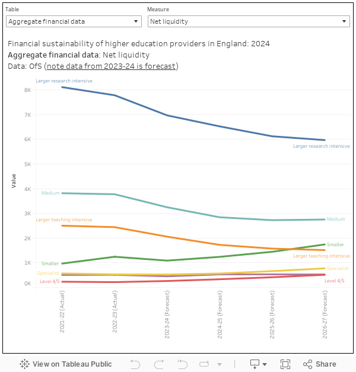Click the Revert icon in toolbar
Screen dimensions: 356x372
coord(182,364)
